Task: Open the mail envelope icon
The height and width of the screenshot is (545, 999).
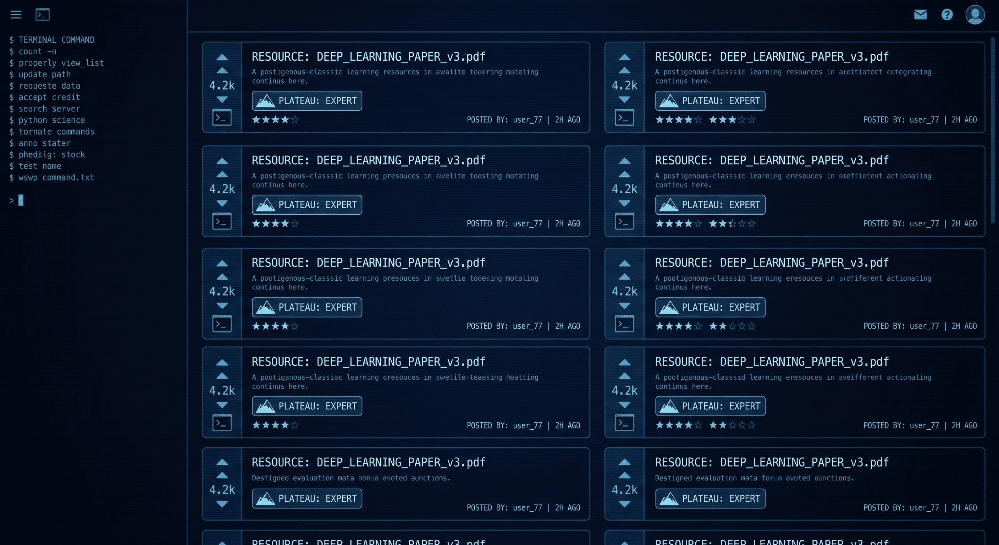Action: click(x=920, y=15)
